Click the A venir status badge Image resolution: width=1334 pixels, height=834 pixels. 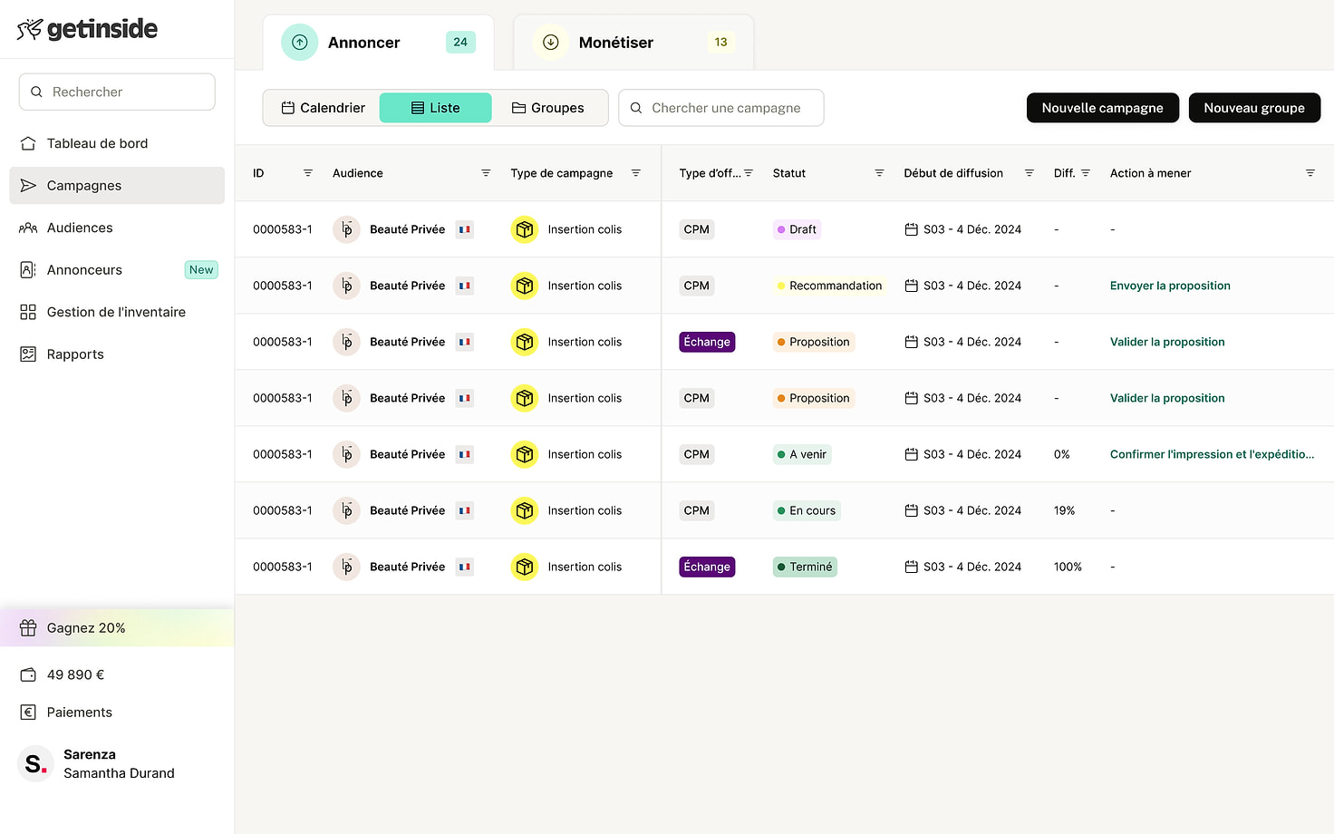click(x=802, y=454)
